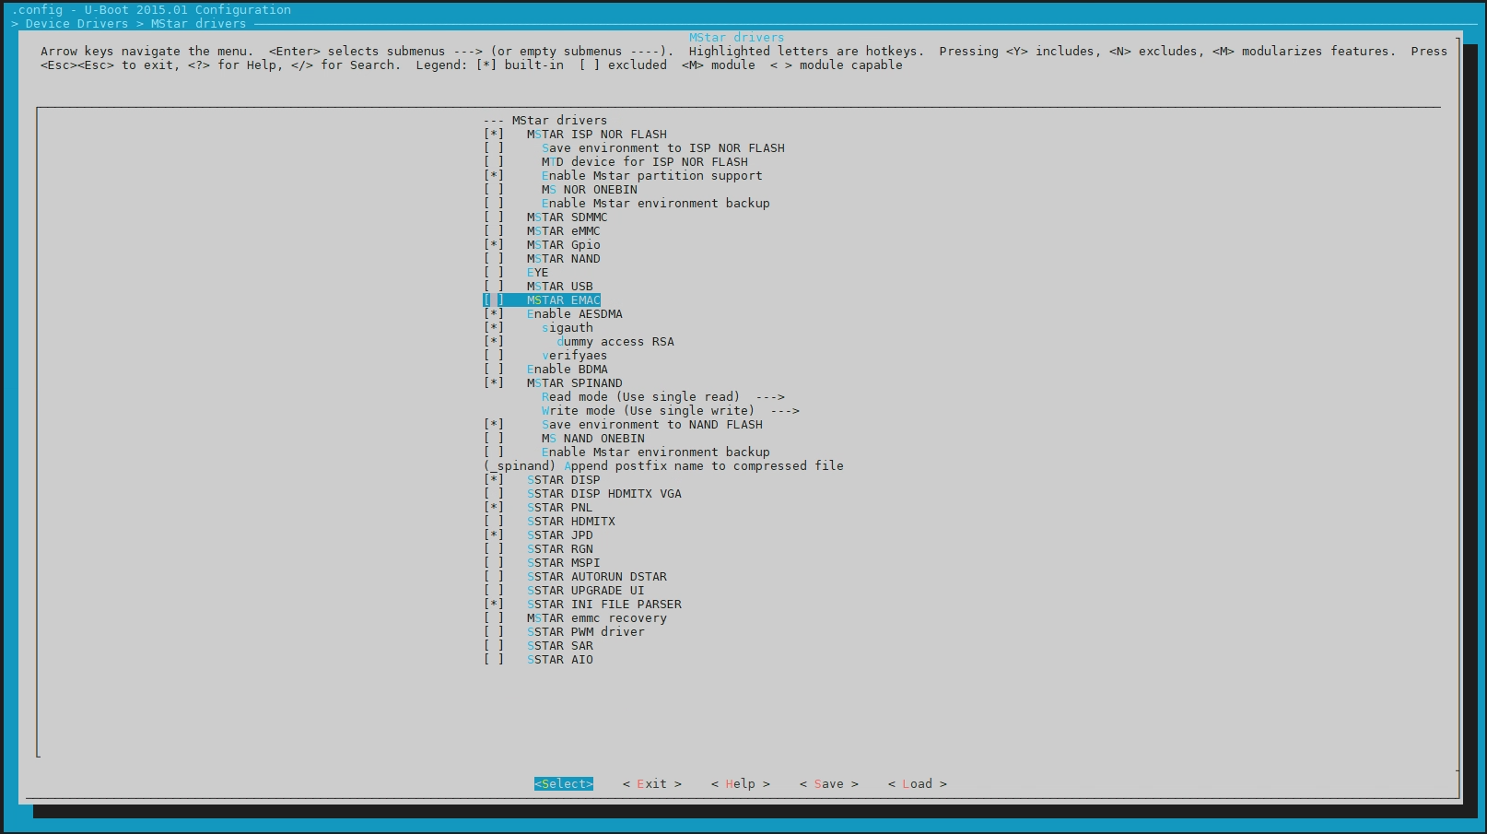The height and width of the screenshot is (834, 1487).
Task: Toggle the Enable AESDMA option
Action: [553, 314]
